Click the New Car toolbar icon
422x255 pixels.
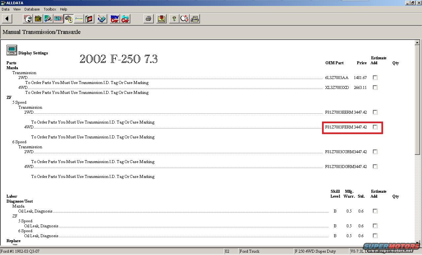(x=115, y=19)
